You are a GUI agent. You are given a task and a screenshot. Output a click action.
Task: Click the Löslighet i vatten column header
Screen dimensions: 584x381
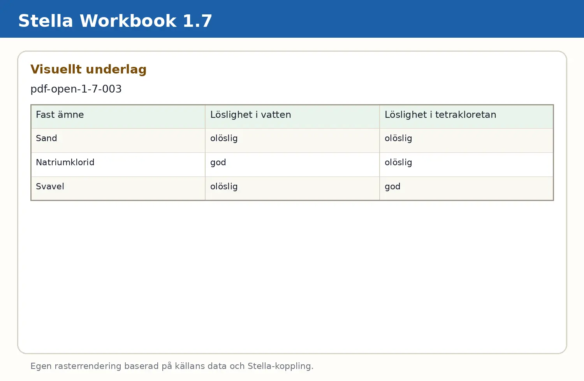click(x=292, y=117)
